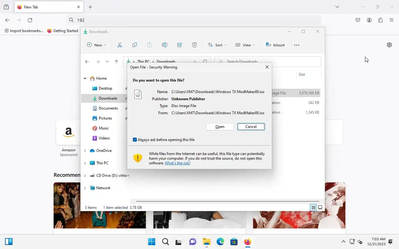Show hidden system tray icons

344,242
